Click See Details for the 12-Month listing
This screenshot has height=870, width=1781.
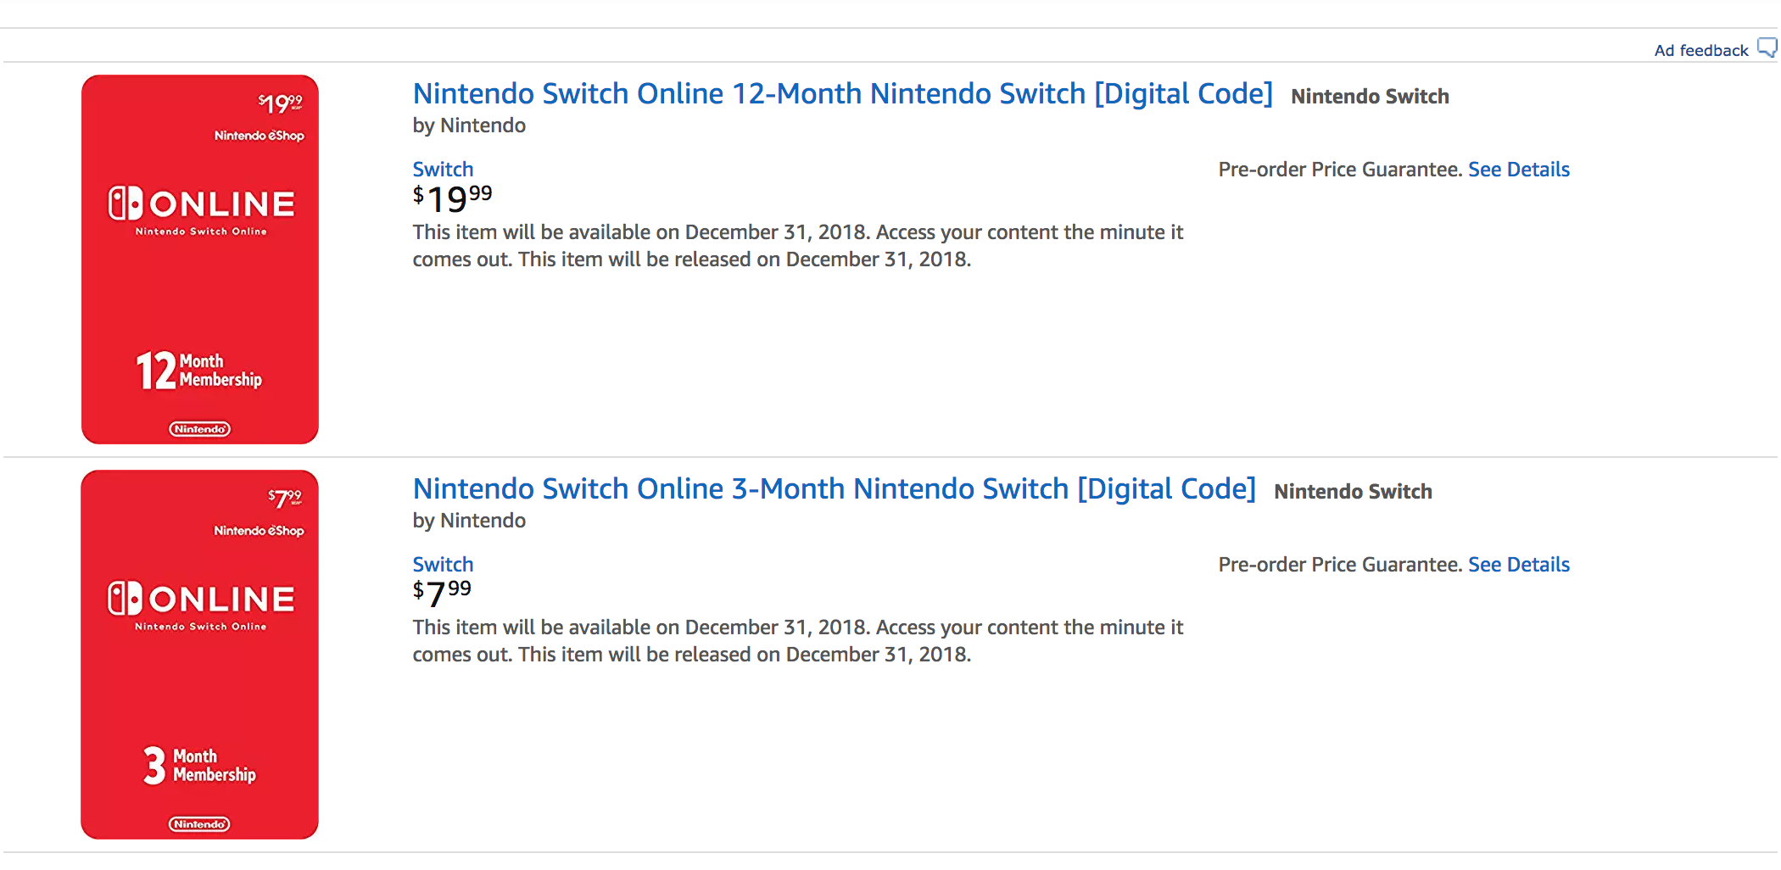pyautogui.click(x=1518, y=170)
